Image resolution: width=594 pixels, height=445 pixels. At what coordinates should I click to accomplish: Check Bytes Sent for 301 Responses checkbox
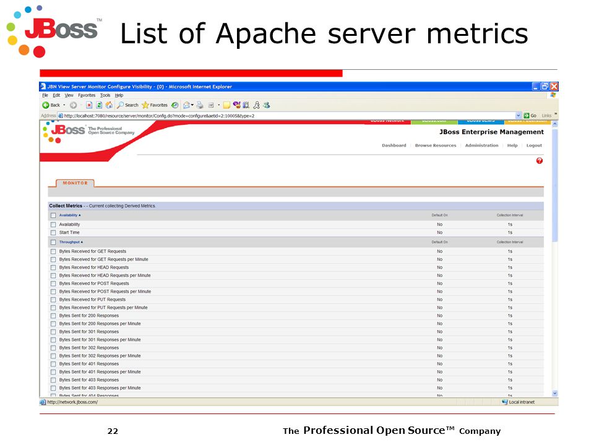point(53,332)
